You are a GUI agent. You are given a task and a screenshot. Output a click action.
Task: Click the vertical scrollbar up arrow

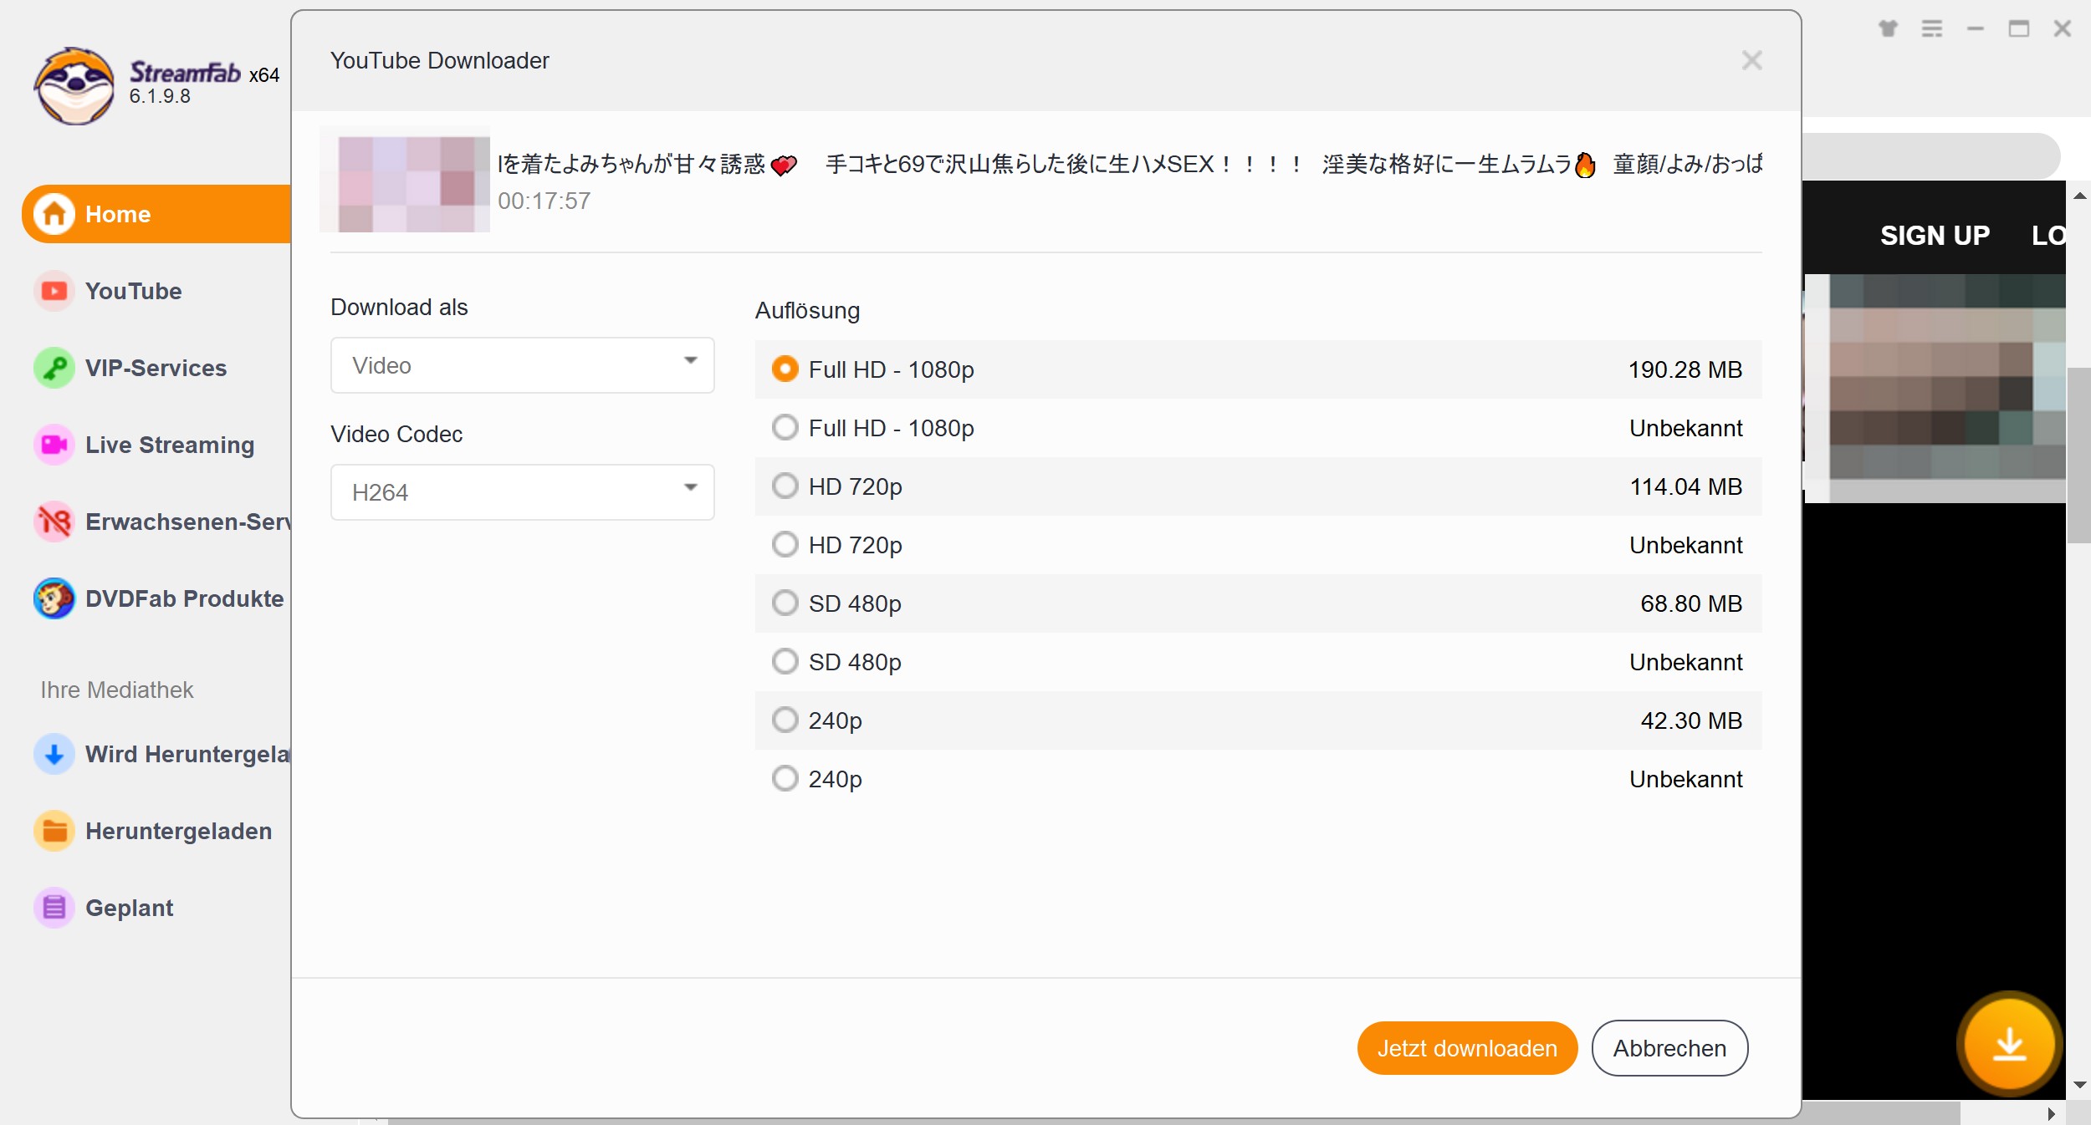(x=2079, y=196)
